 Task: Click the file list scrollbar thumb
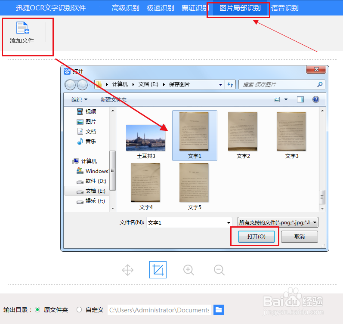322,197
